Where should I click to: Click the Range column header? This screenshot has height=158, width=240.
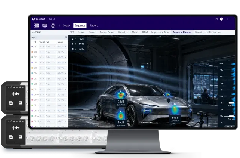point(60,42)
